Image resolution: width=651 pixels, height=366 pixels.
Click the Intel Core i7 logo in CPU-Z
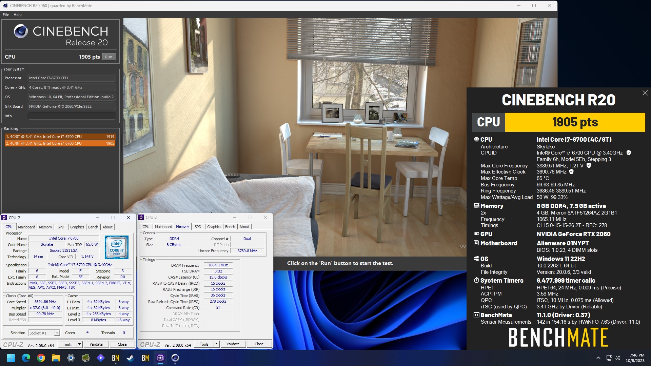[117, 247]
